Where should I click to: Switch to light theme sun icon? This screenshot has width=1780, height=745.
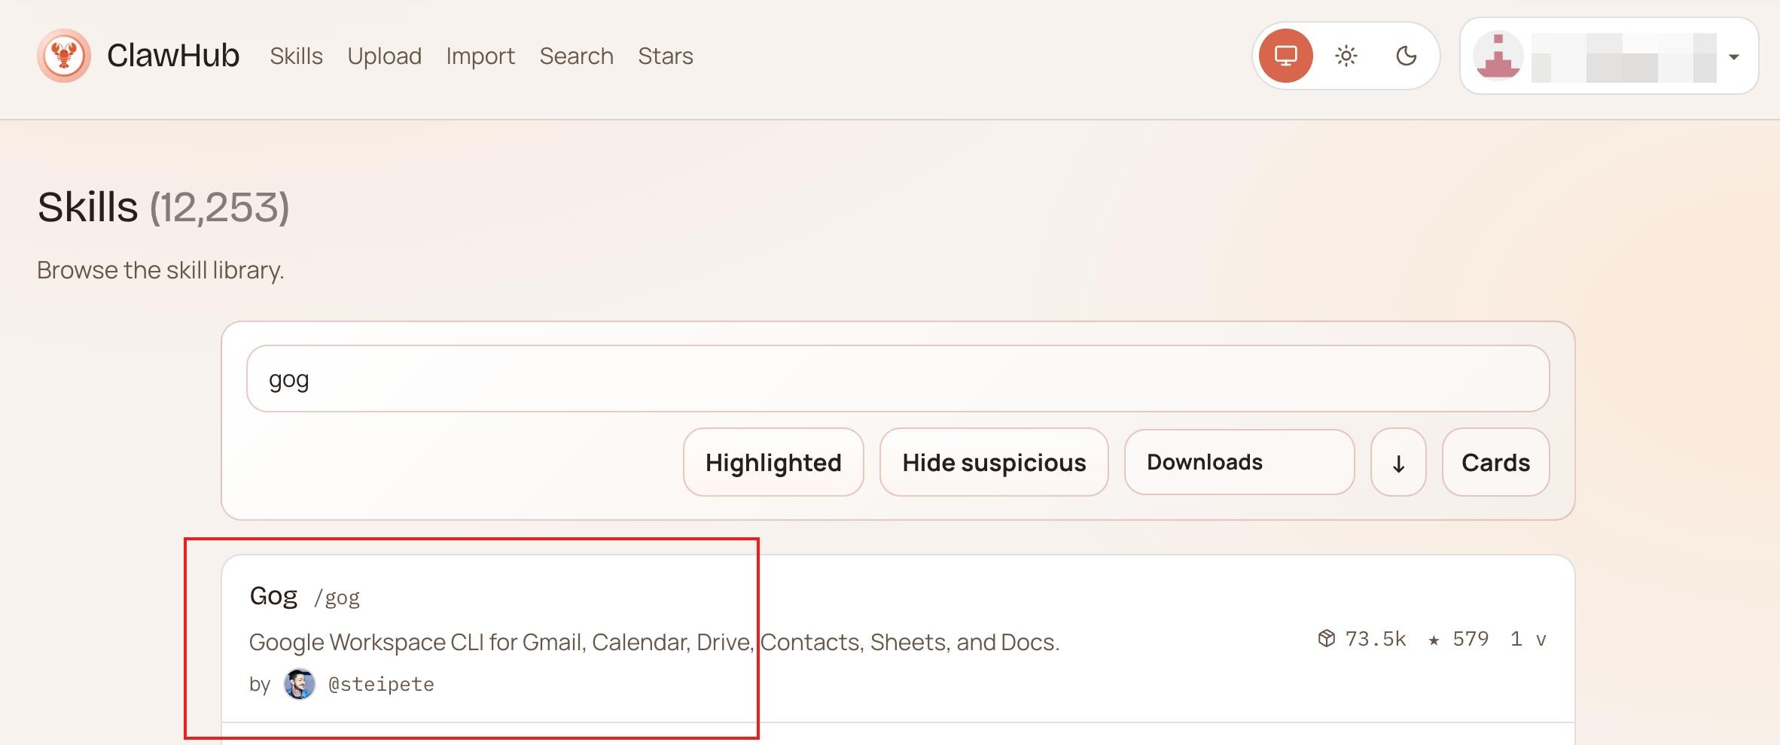click(x=1346, y=56)
